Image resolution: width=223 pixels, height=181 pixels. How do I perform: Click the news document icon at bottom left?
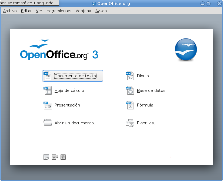pos(46,157)
